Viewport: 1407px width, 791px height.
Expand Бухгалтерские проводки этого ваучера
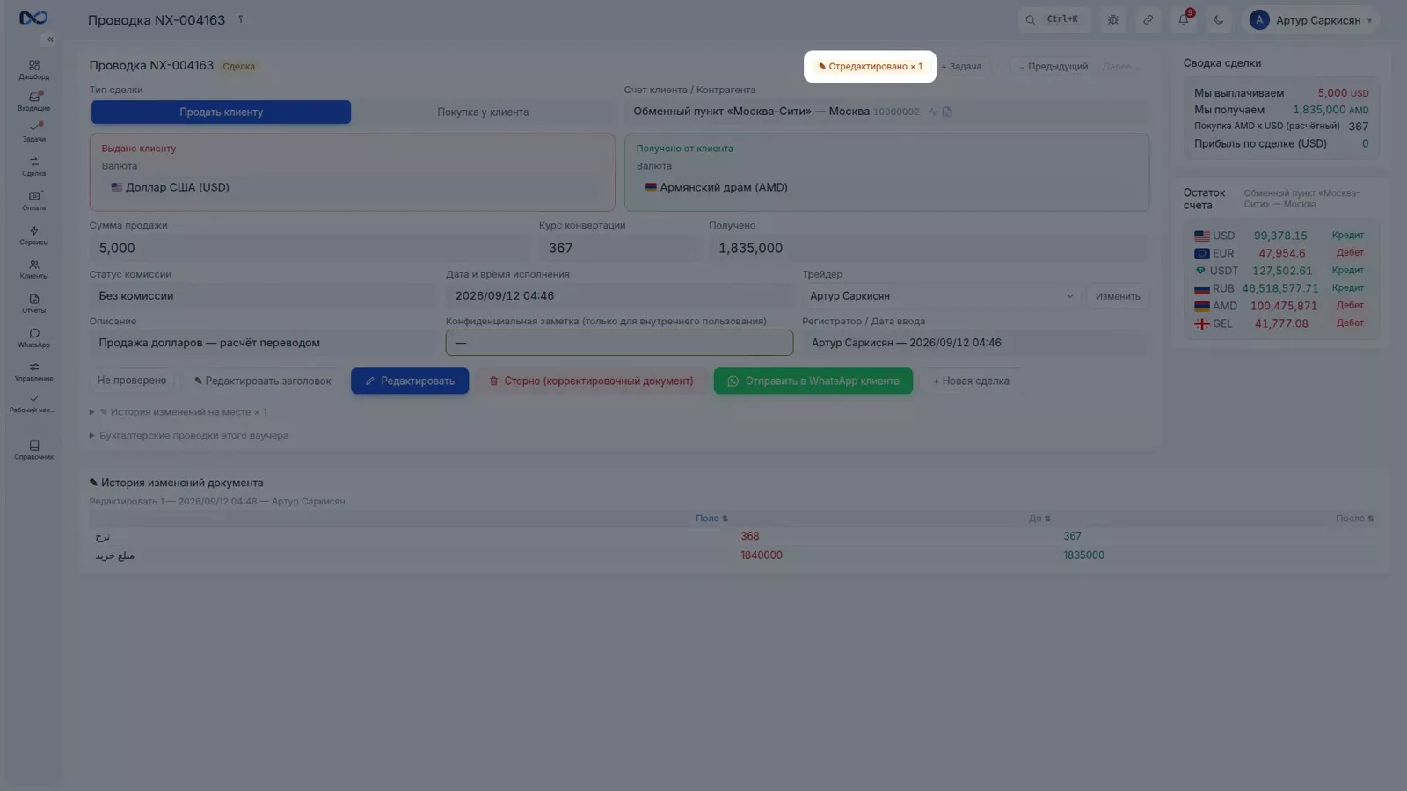click(189, 436)
